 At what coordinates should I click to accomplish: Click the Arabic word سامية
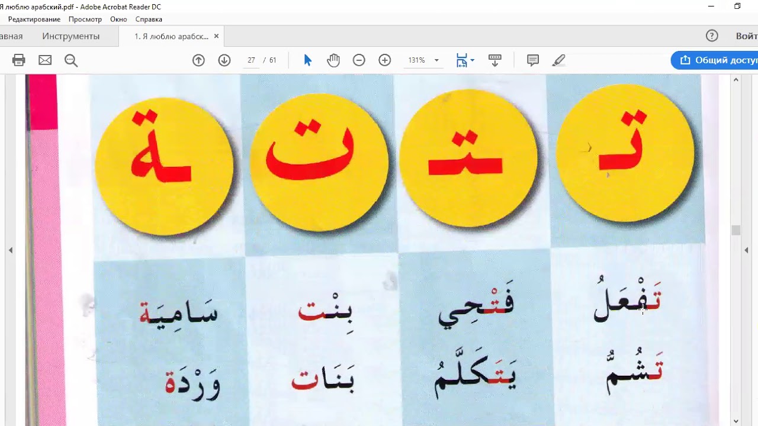tap(178, 311)
